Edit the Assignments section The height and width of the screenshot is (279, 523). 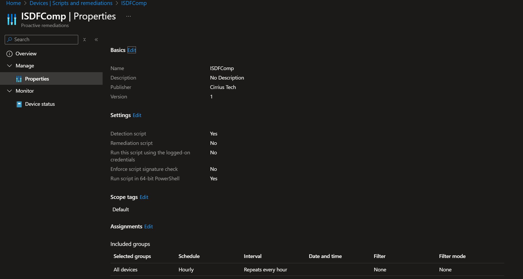point(149,227)
